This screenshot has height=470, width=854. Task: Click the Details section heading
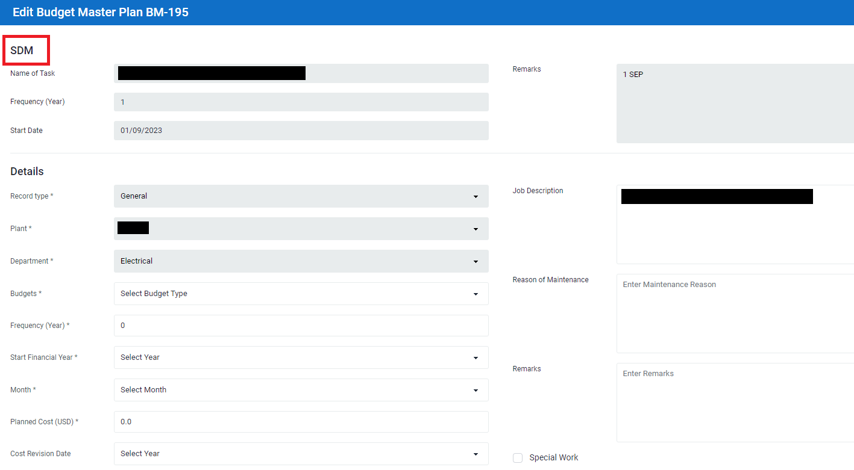click(x=27, y=172)
